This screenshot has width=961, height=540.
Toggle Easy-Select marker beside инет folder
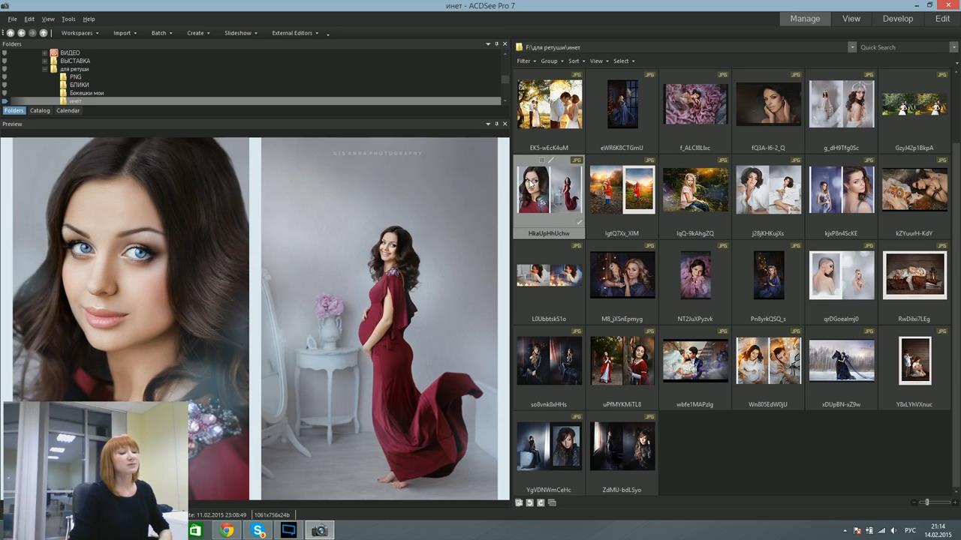click(x=5, y=101)
